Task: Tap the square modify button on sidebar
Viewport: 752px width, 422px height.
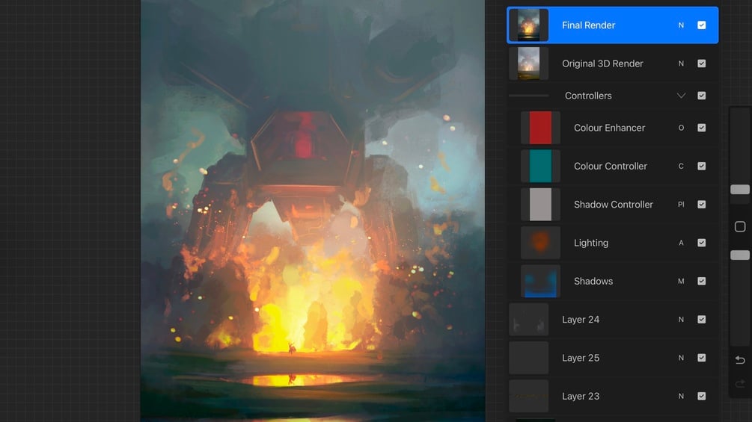Action: coord(740,226)
